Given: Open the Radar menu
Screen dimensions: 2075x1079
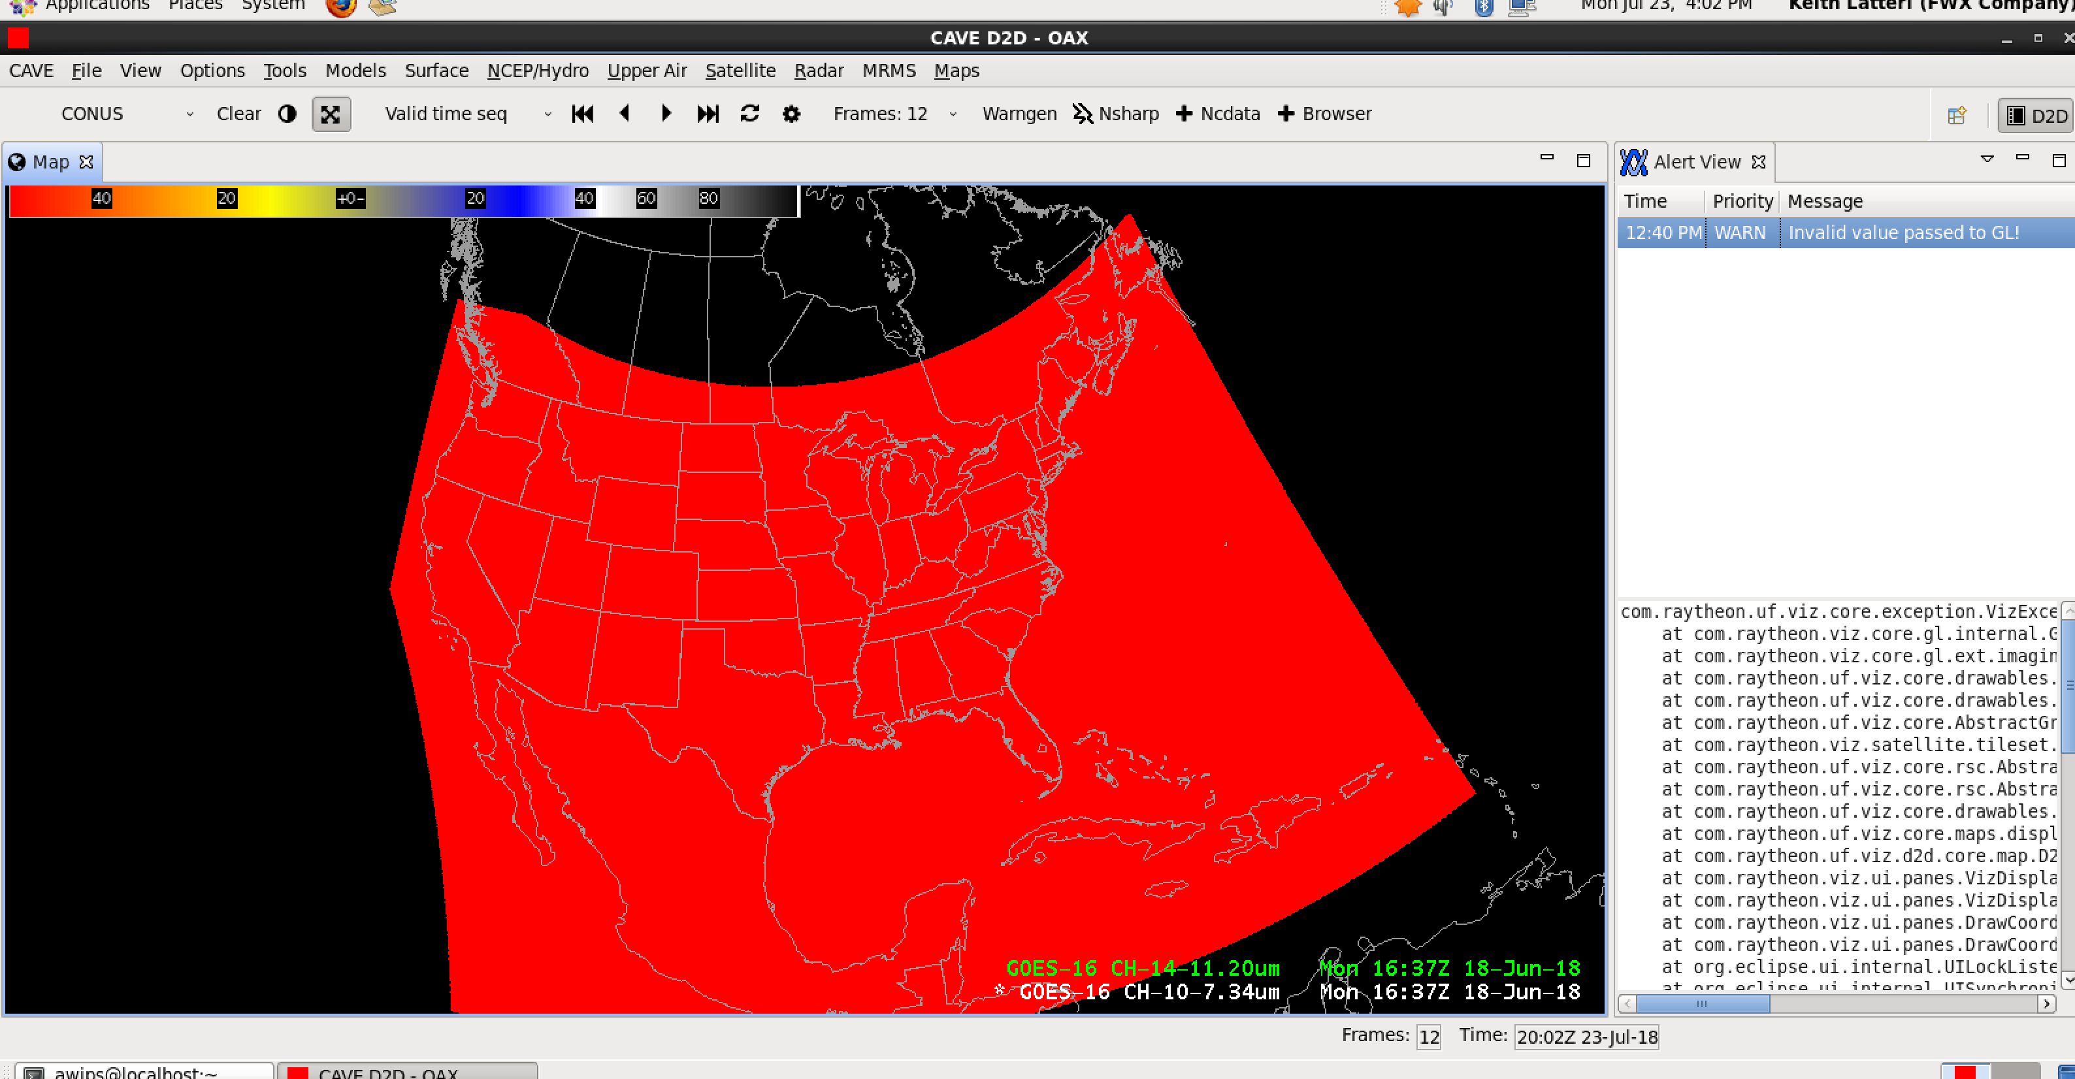Looking at the screenshot, I should pos(819,71).
